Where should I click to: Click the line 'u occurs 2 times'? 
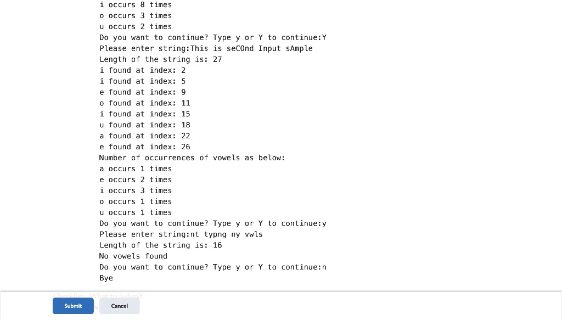coord(135,26)
